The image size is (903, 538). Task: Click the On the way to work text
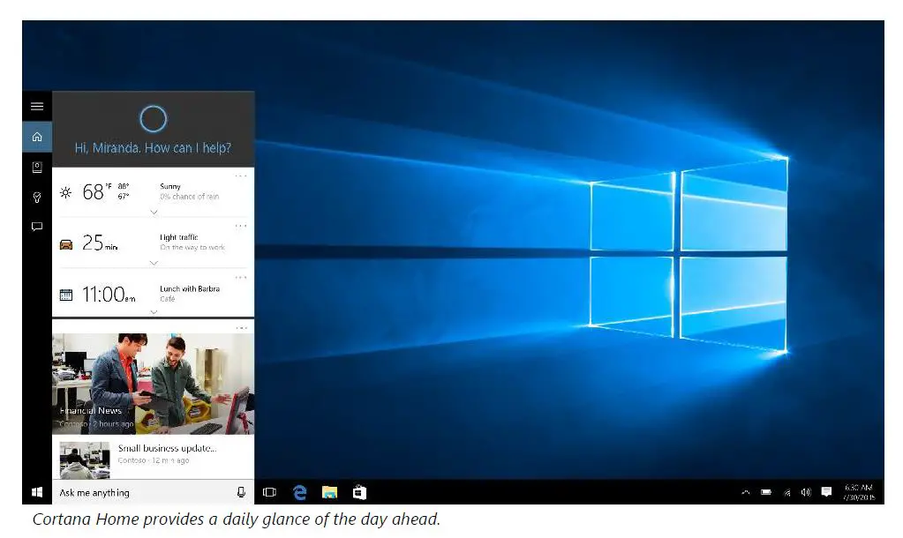192,248
